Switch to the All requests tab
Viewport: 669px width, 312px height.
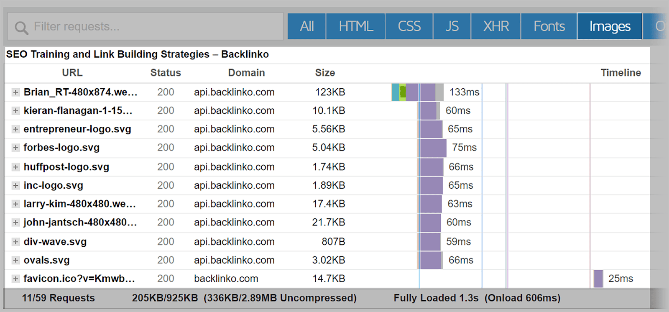tap(306, 26)
